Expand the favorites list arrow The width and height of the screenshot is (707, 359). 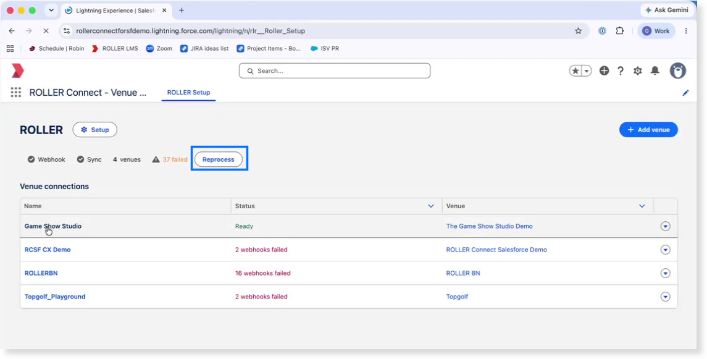(587, 71)
